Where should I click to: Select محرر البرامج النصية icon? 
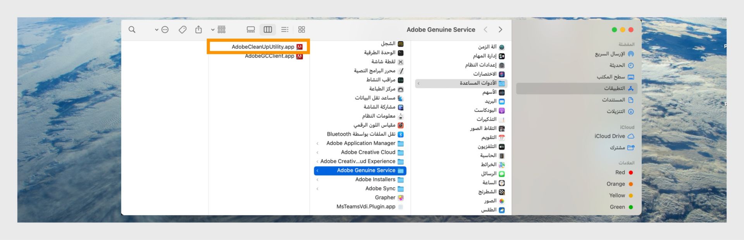(x=401, y=71)
